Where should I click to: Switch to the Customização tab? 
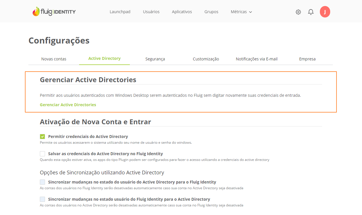pyautogui.click(x=206, y=59)
